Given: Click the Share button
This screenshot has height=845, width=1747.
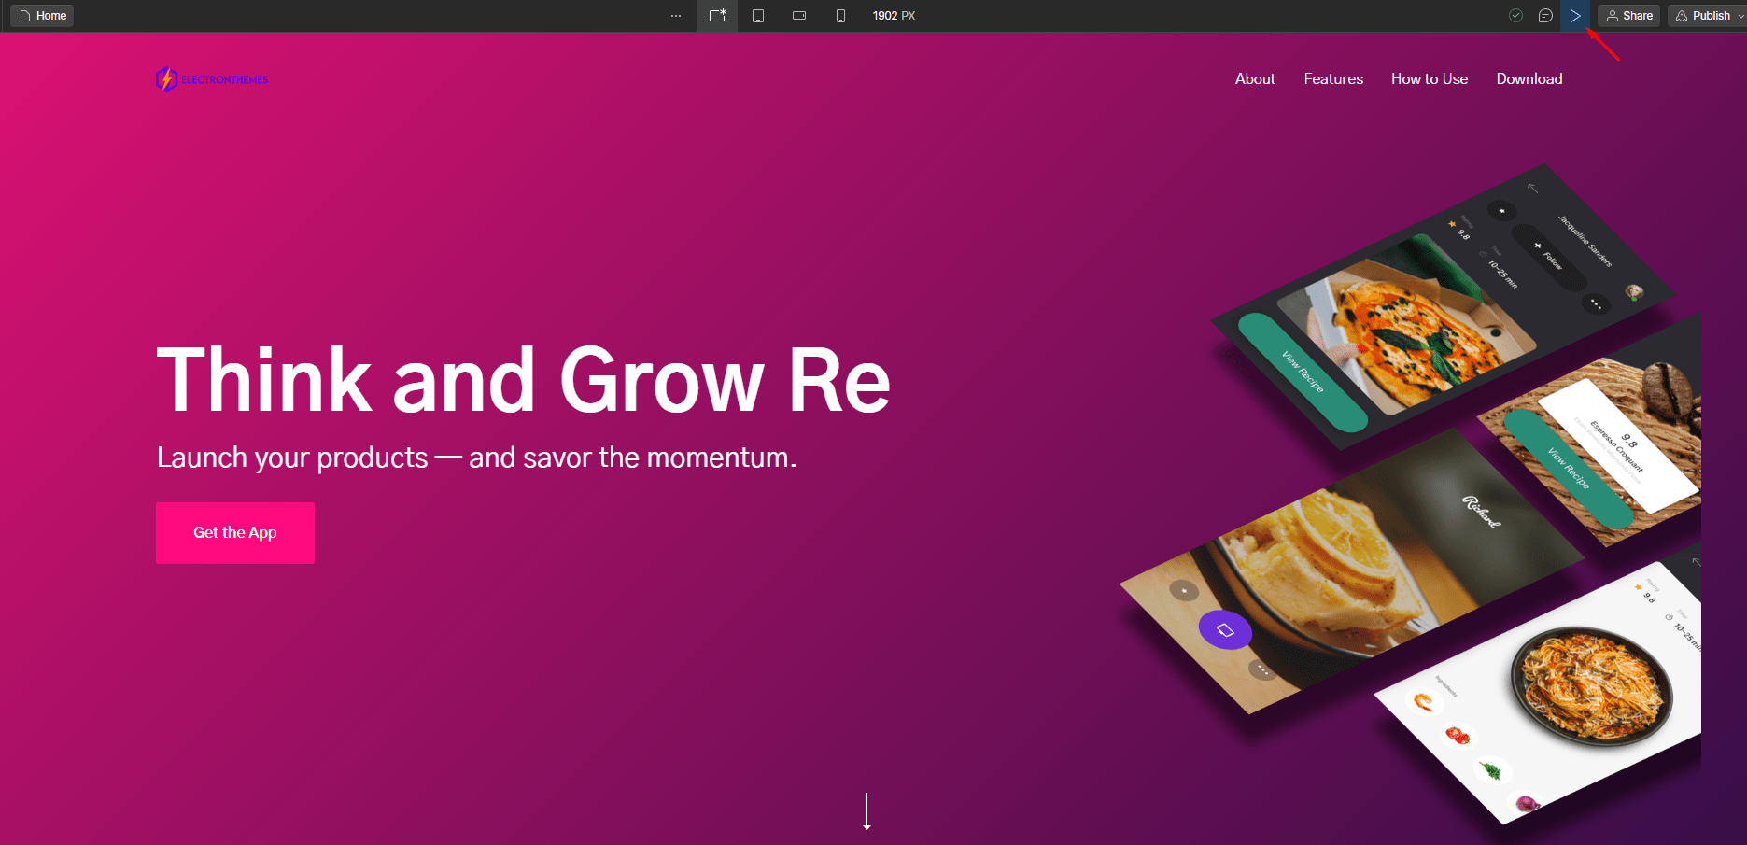Looking at the screenshot, I should click(1629, 16).
